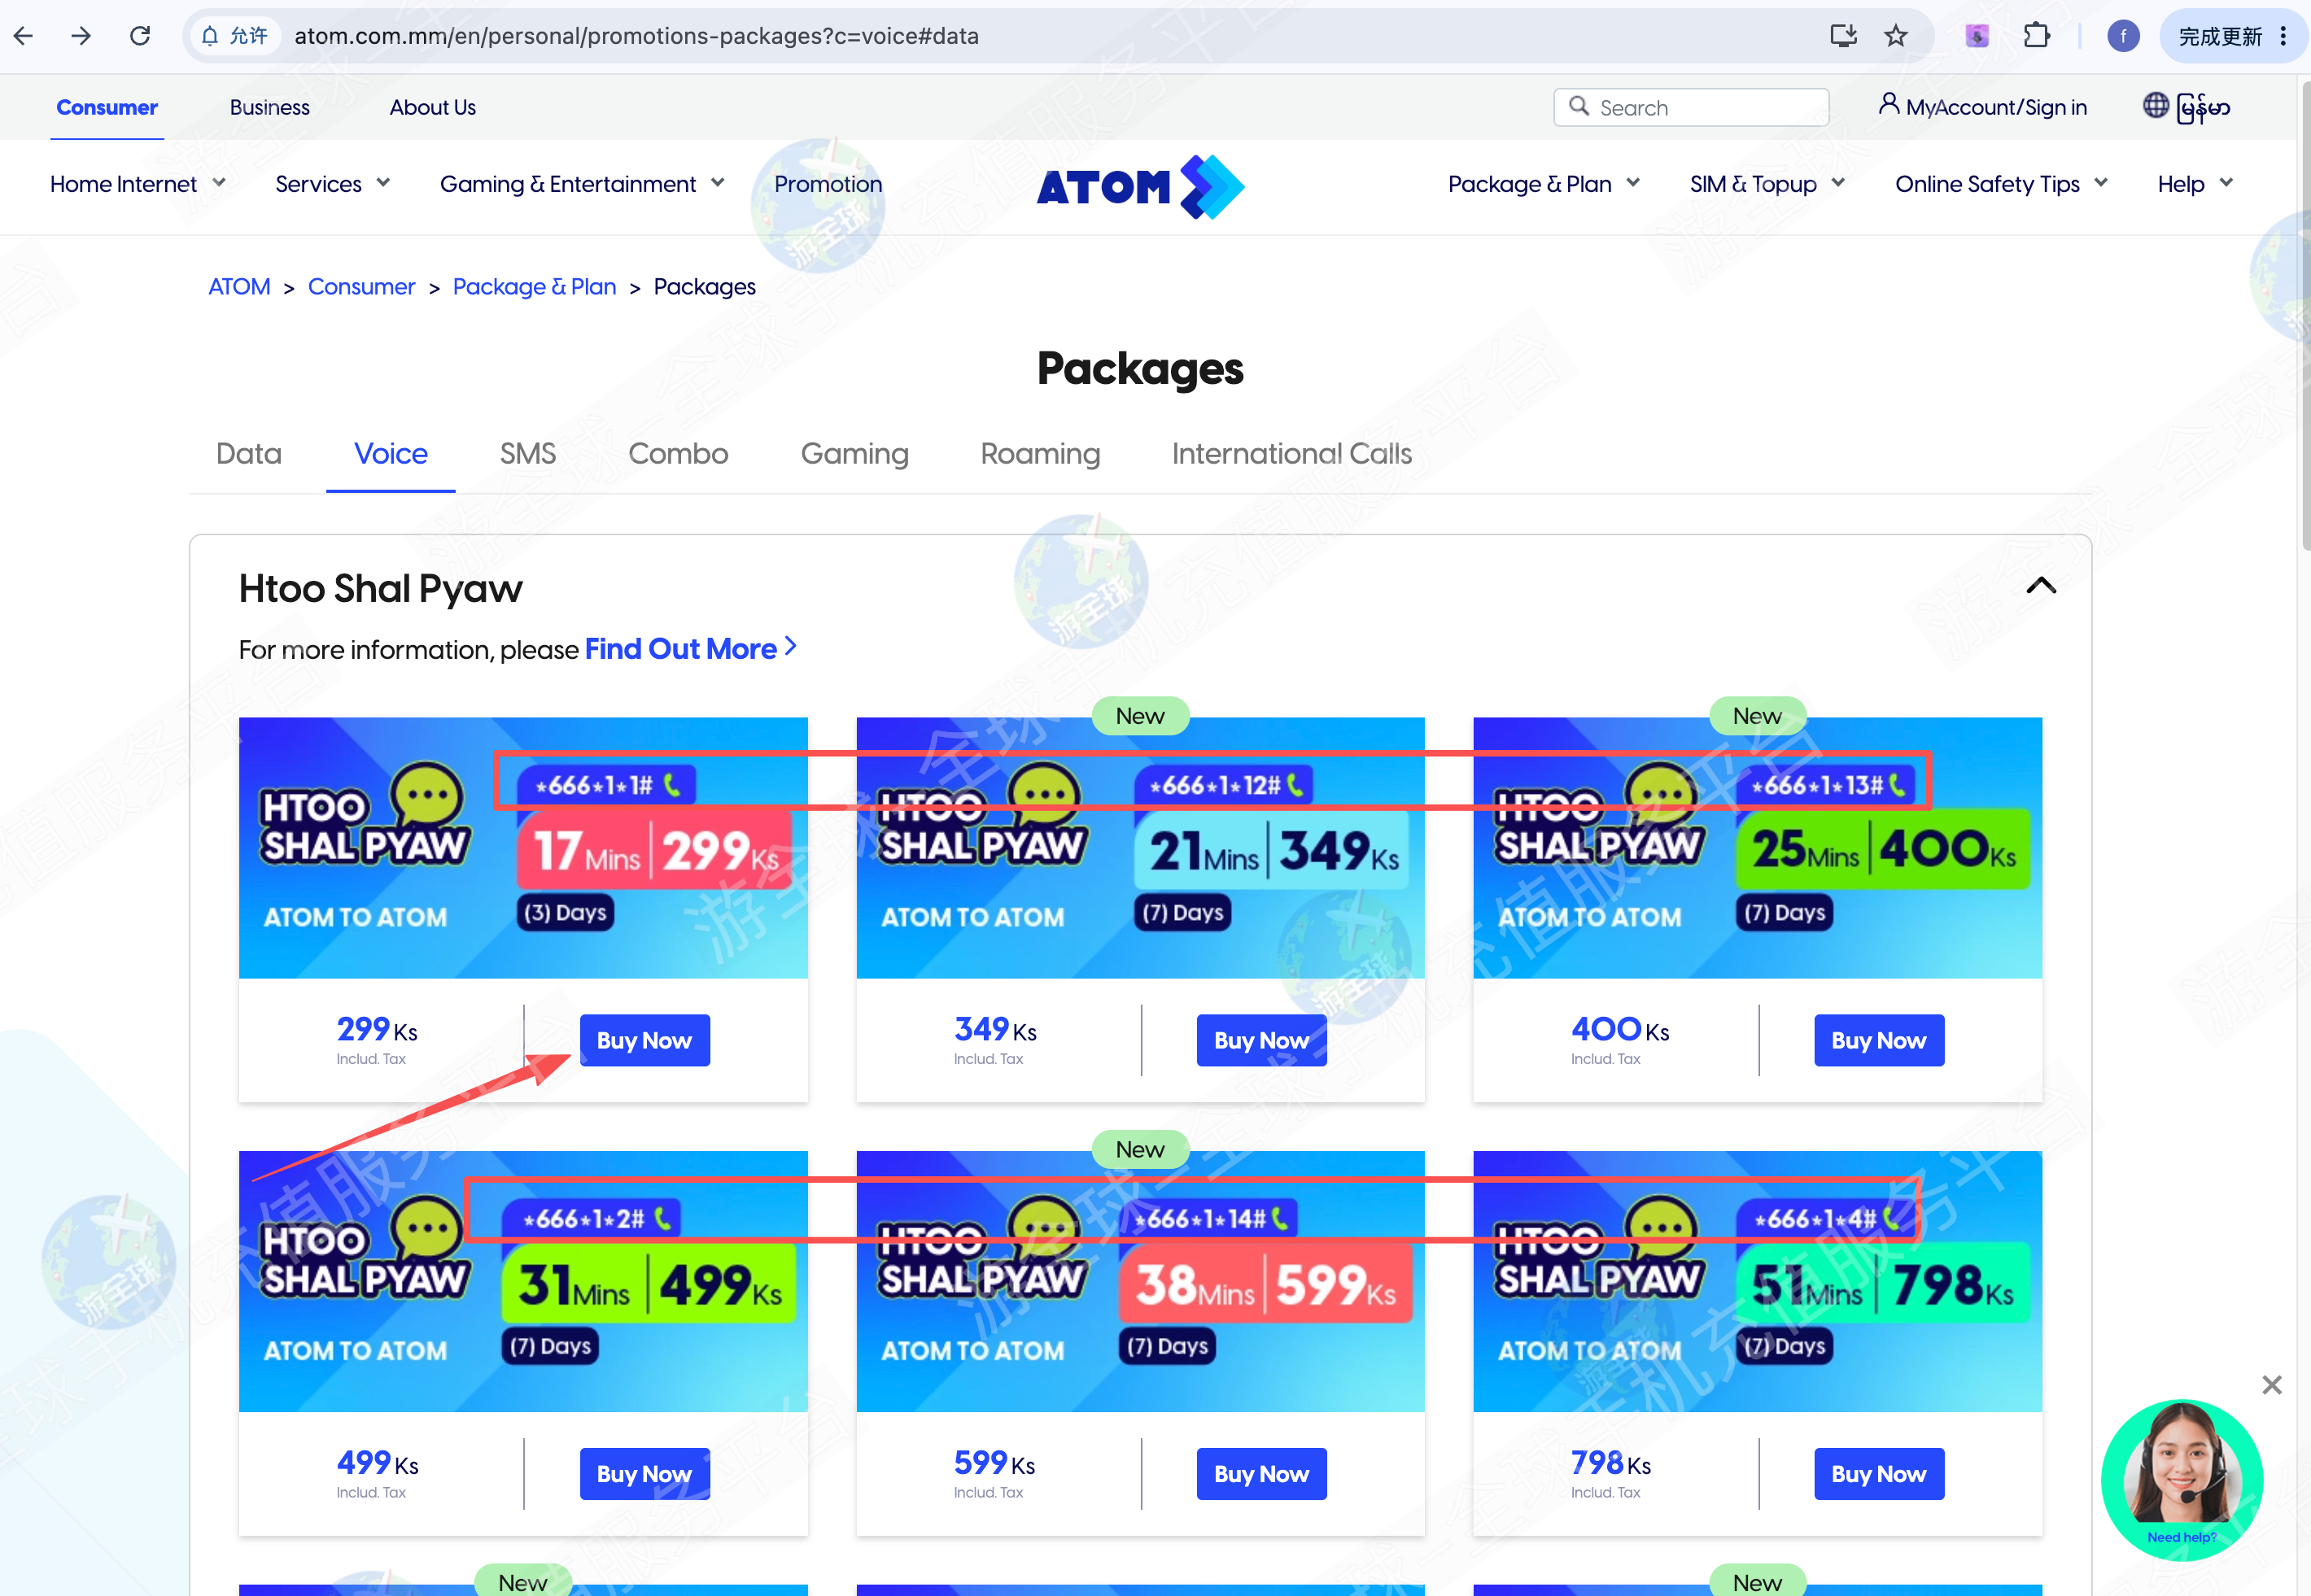Click the page vertical scrollbar
Image resolution: width=2311 pixels, height=1596 pixels.
tap(2305, 315)
